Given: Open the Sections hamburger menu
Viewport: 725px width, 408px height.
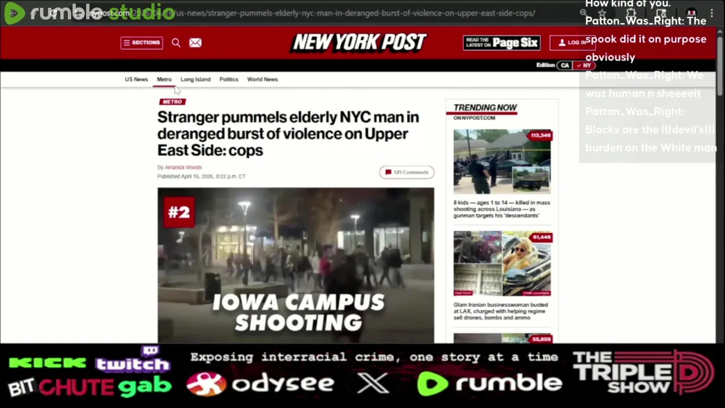Looking at the screenshot, I should point(142,42).
